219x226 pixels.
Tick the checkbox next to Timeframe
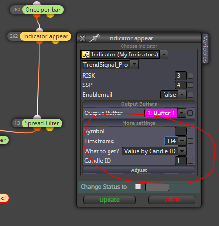click(x=191, y=141)
